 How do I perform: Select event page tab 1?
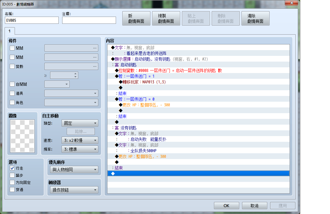tap(10, 31)
